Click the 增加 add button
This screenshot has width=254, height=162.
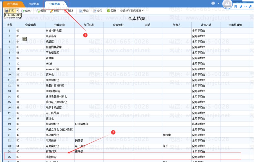(x=41, y=11)
